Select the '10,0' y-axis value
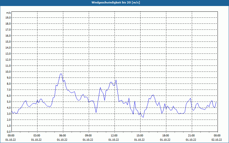This screenshot has width=229, height=143. (x=8, y=72)
